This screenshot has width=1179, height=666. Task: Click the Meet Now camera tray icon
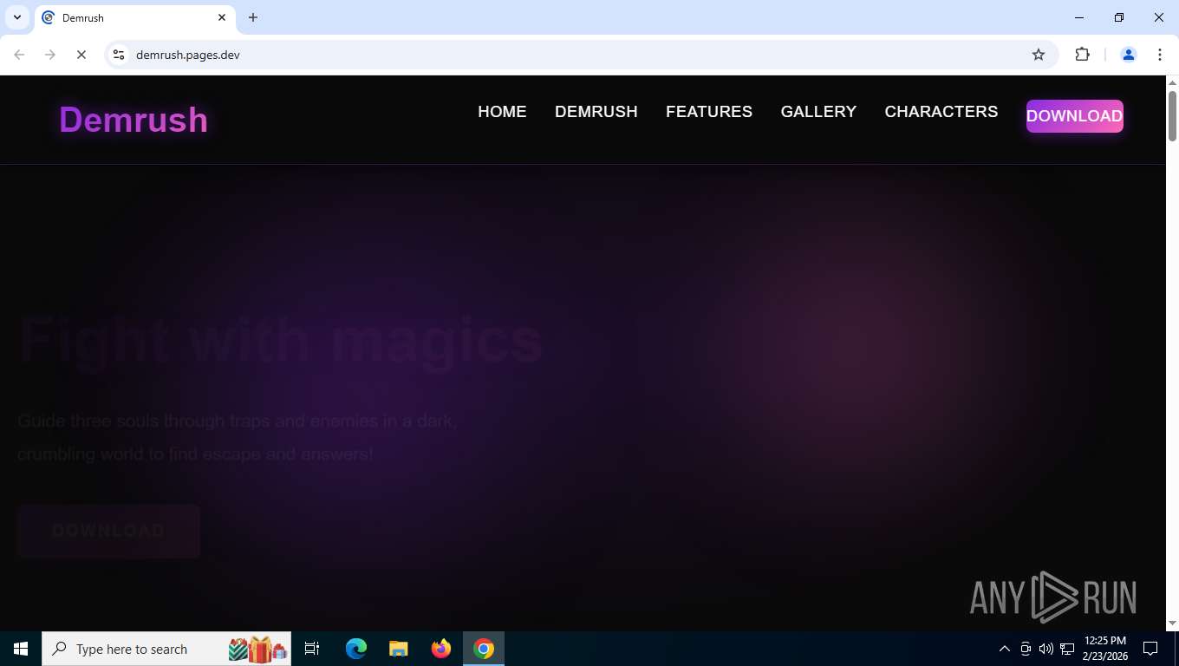click(x=1026, y=649)
